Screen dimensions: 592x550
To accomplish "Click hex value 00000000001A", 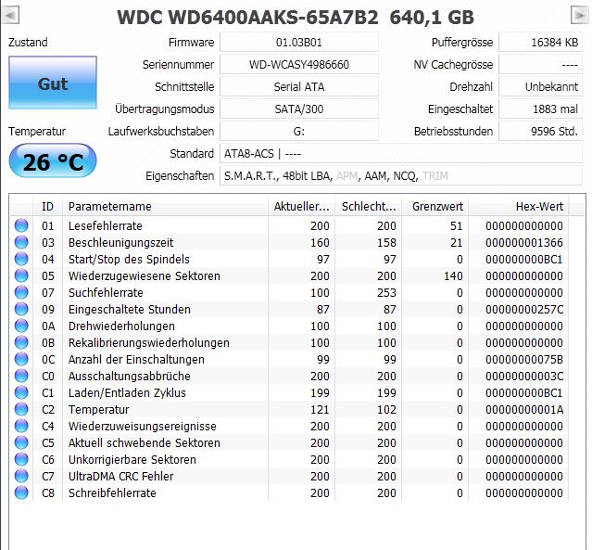I will pyautogui.click(x=524, y=409).
